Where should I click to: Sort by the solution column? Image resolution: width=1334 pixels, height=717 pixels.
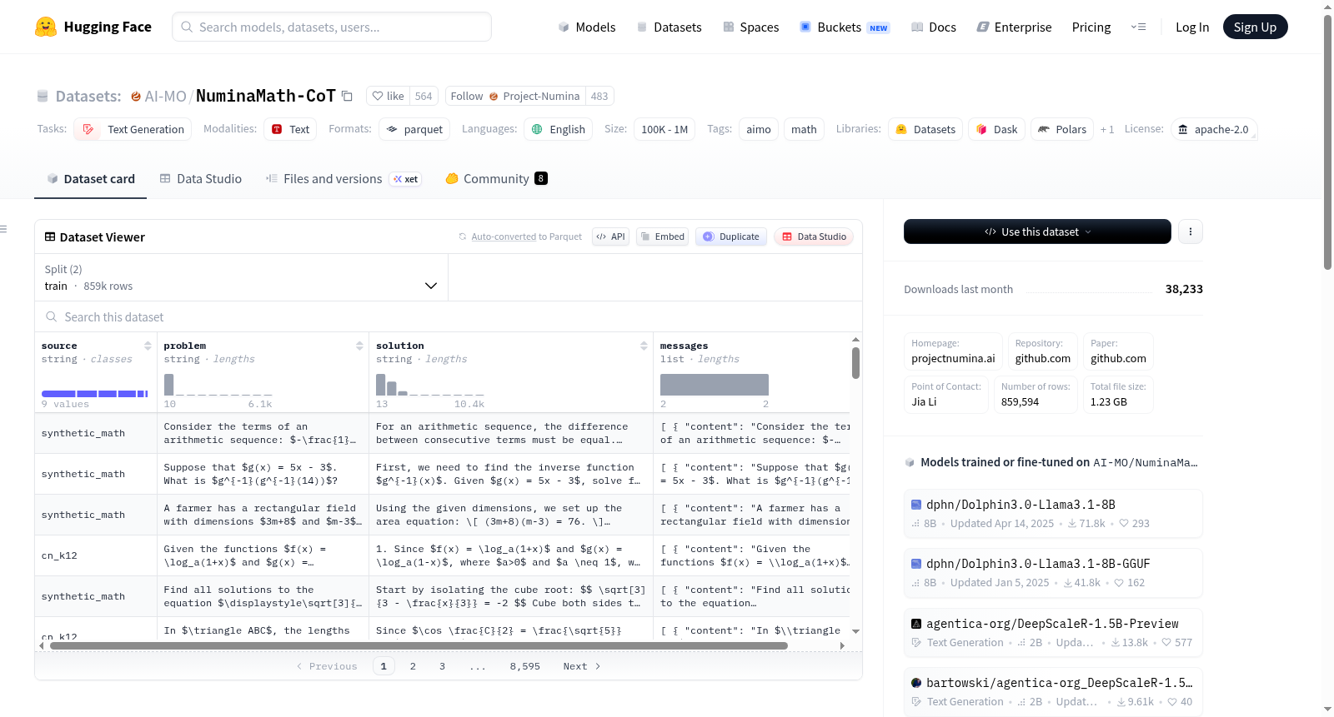[644, 346]
